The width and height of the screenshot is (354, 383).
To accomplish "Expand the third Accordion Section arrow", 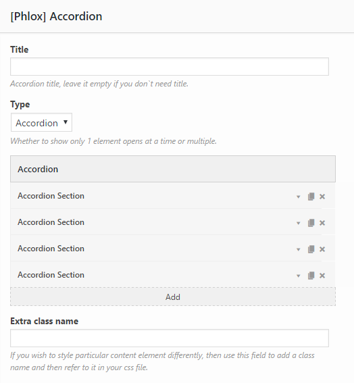I will pyautogui.click(x=299, y=250).
